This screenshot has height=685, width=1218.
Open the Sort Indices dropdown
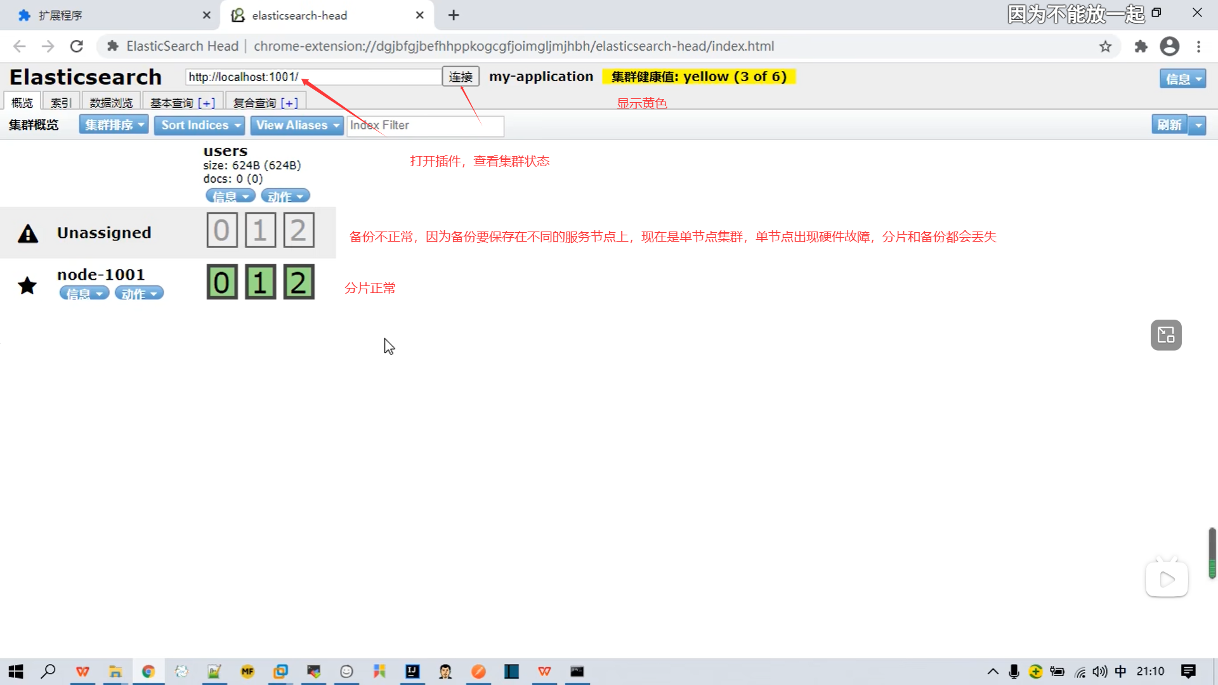(x=199, y=125)
